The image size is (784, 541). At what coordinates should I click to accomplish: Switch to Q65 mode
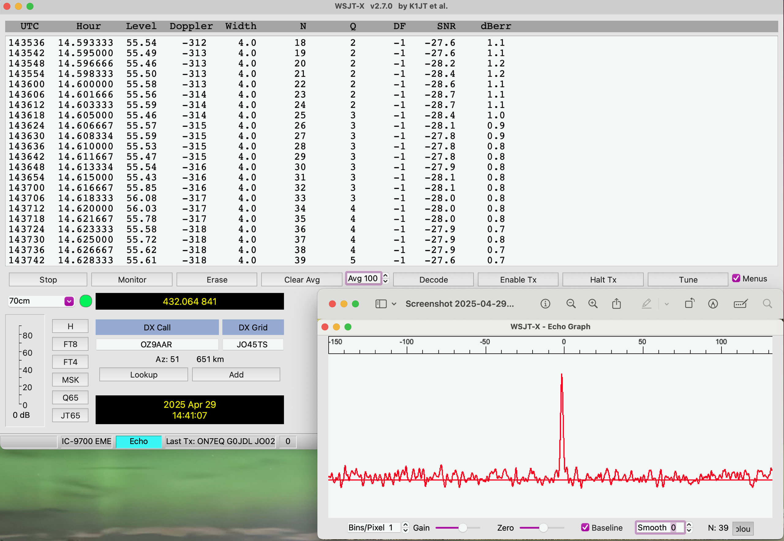(70, 397)
